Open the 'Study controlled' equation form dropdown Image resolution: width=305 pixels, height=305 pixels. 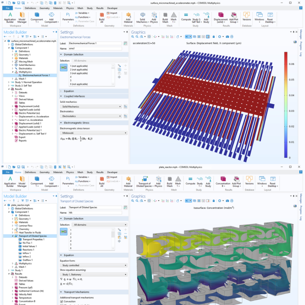tap(94, 265)
